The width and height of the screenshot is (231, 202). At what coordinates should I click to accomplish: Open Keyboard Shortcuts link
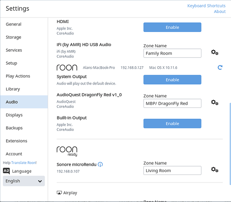(x=206, y=6)
